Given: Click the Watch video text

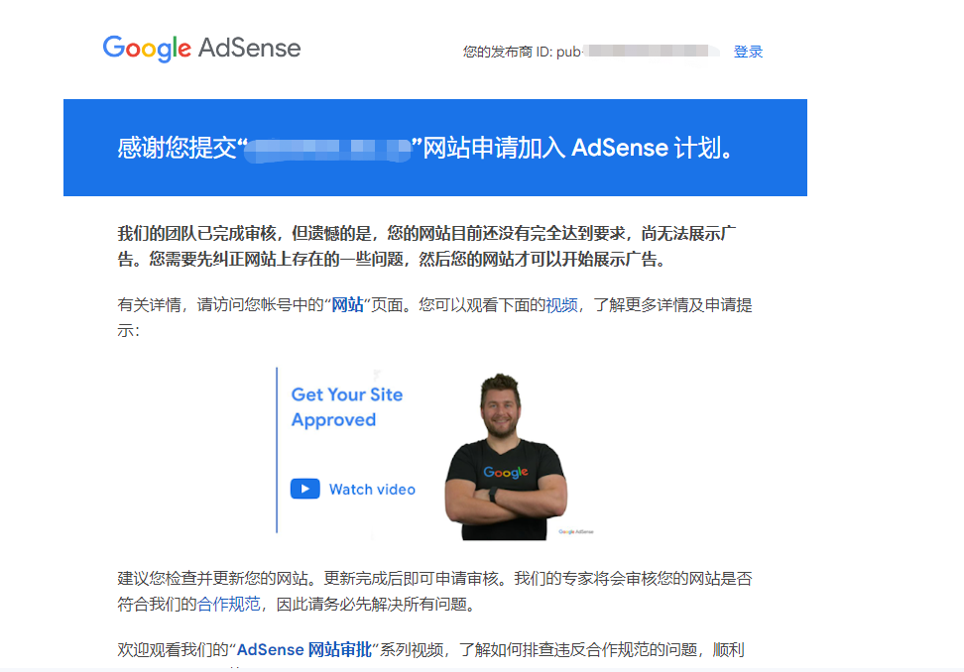Looking at the screenshot, I should click(372, 490).
